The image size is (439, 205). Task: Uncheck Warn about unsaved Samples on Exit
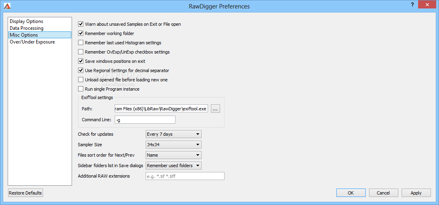tap(81, 24)
